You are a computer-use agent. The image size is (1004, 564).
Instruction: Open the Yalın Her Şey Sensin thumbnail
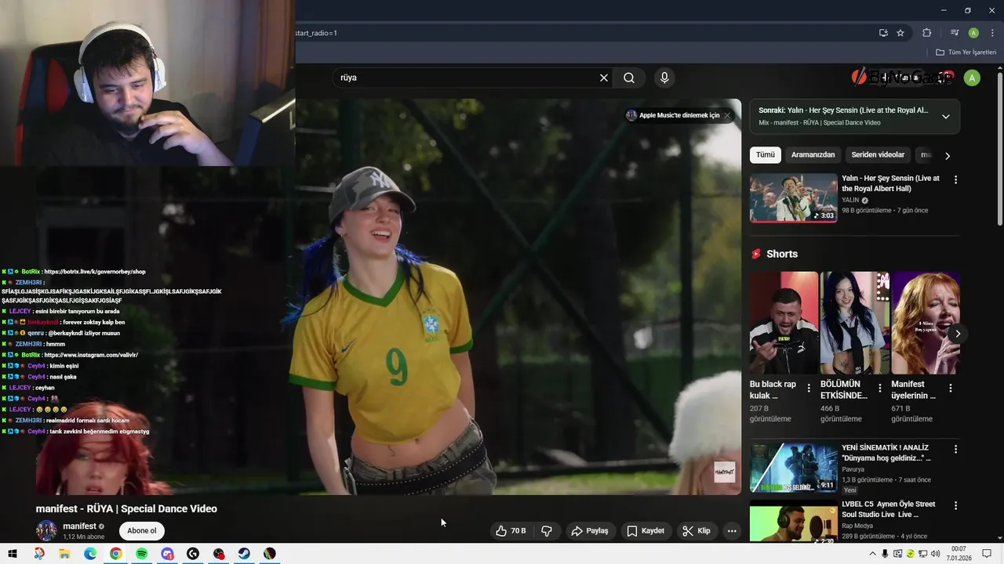tap(793, 197)
